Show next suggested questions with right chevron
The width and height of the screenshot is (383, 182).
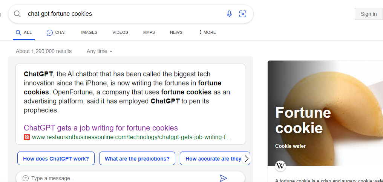point(247,159)
